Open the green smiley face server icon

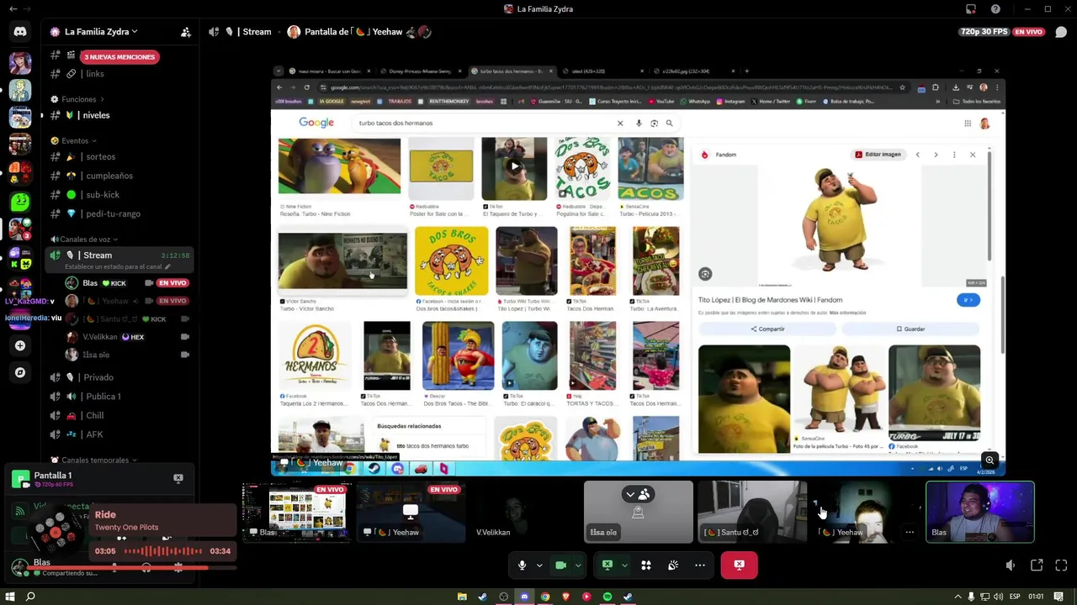tap(20, 202)
